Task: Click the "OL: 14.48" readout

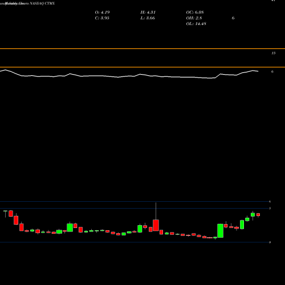Action: [x=196, y=24]
